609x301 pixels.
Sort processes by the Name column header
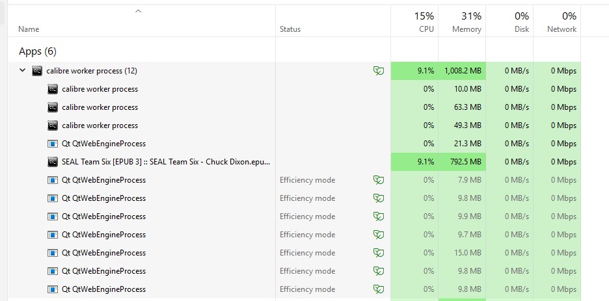pyautogui.click(x=29, y=29)
